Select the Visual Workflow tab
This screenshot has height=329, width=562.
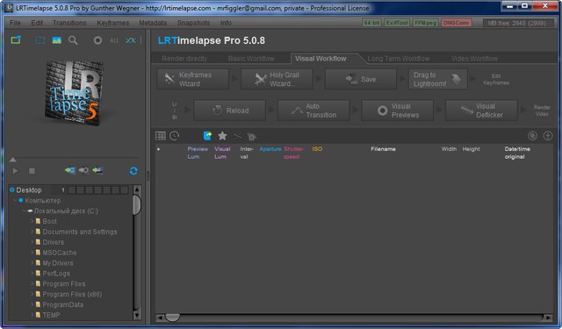(x=321, y=59)
